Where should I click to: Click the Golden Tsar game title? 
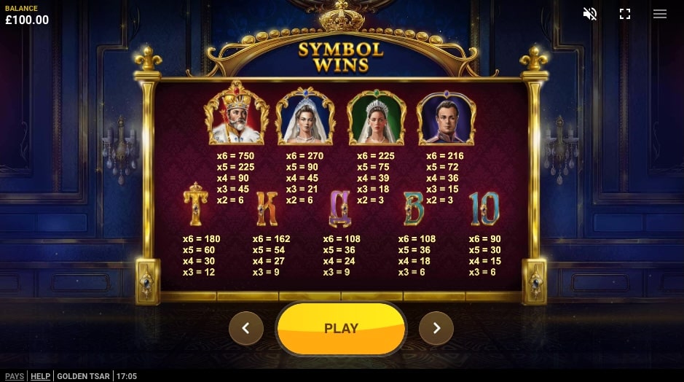(83, 376)
